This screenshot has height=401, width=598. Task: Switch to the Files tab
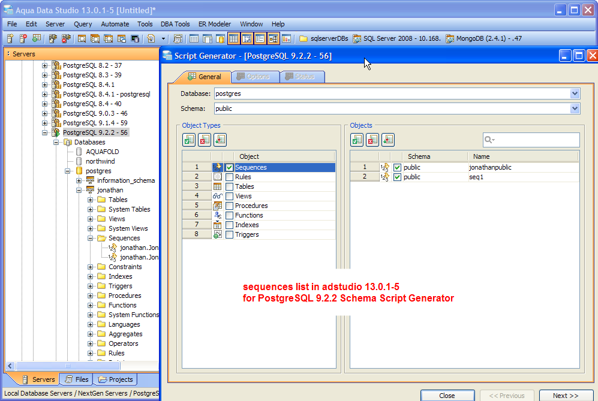(77, 379)
